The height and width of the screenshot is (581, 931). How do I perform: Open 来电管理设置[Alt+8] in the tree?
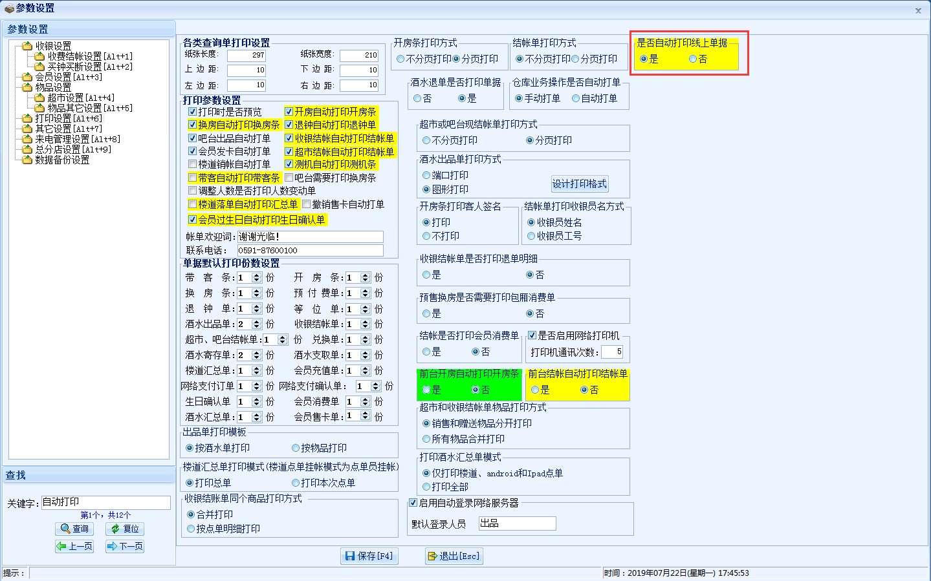coord(78,139)
